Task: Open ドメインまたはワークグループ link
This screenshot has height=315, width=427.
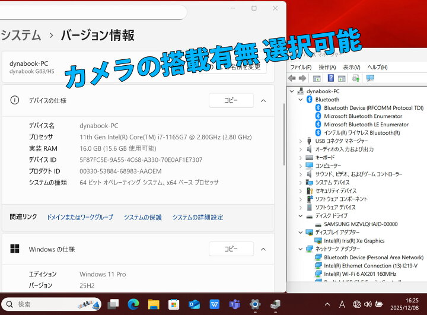Action: tap(80, 217)
